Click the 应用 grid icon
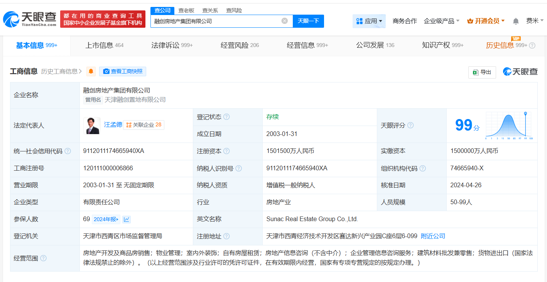 pyautogui.click(x=359, y=21)
